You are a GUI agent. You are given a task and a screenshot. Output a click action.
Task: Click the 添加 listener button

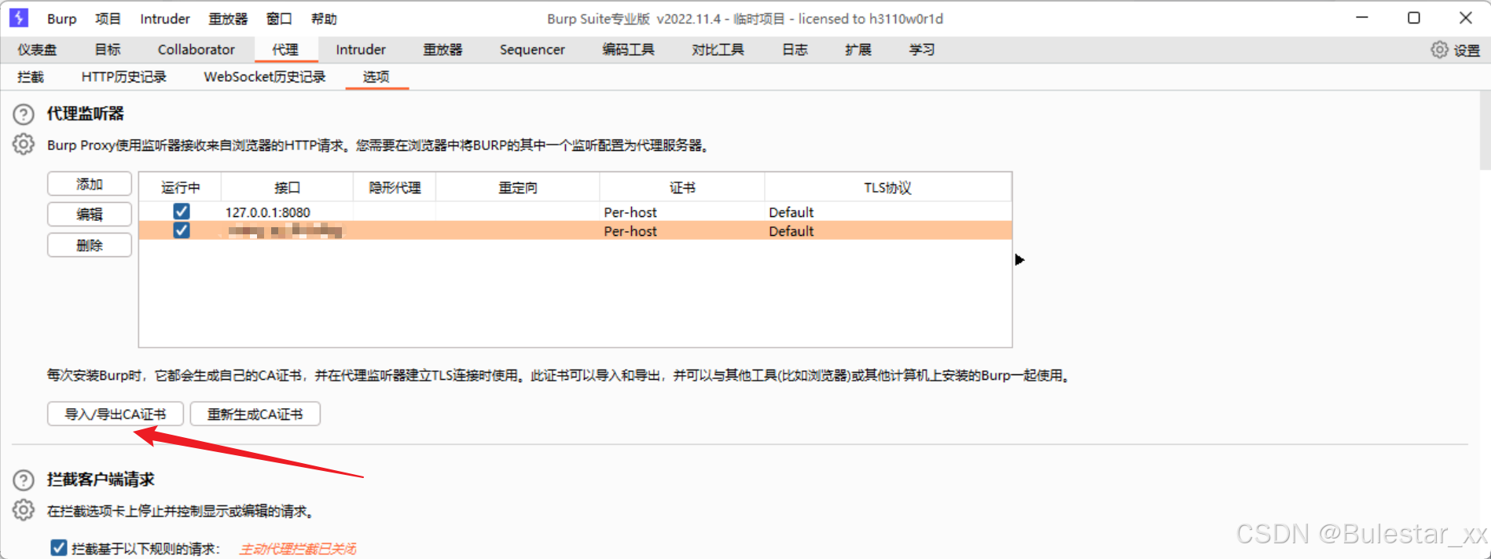click(90, 184)
